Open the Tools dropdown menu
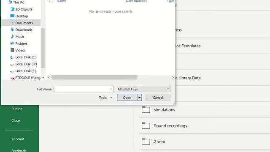Viewport: 270px width, 152px height. point(105,98)
